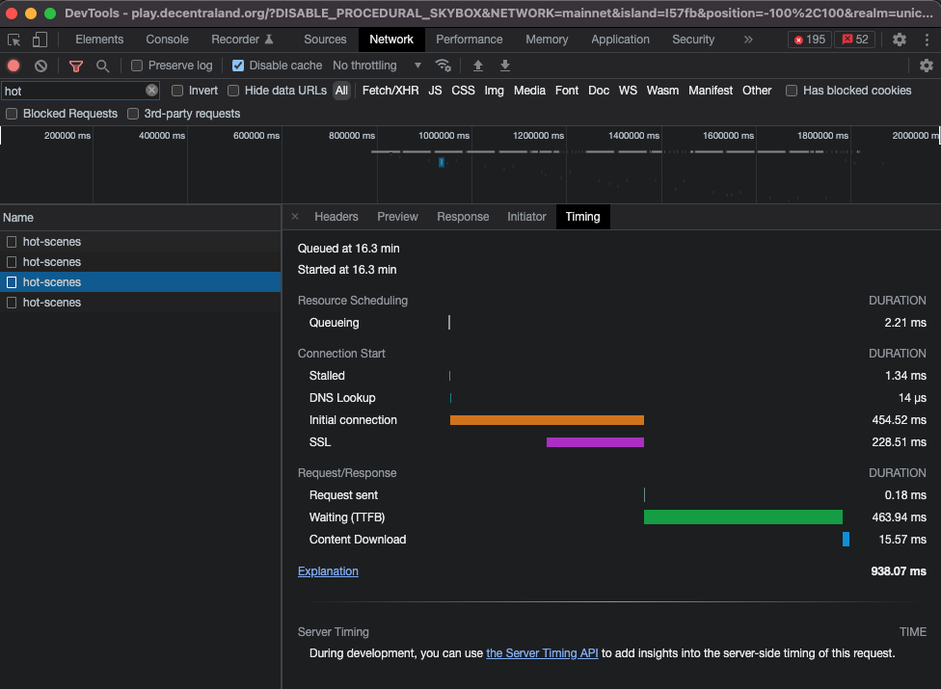Open the network filter funnel
The image size is (941, 689).
[76, 66]
